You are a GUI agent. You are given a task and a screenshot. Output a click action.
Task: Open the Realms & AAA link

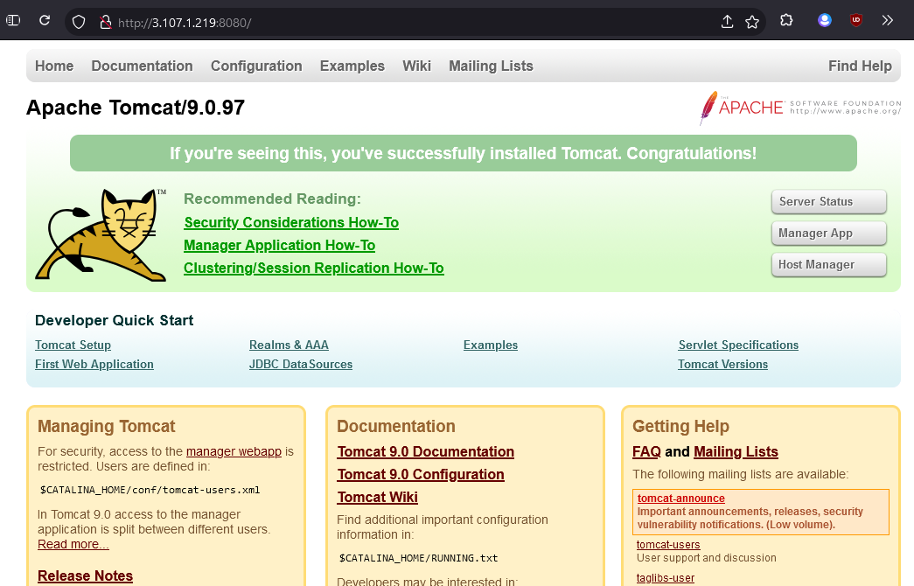click(x=290, y=345)
